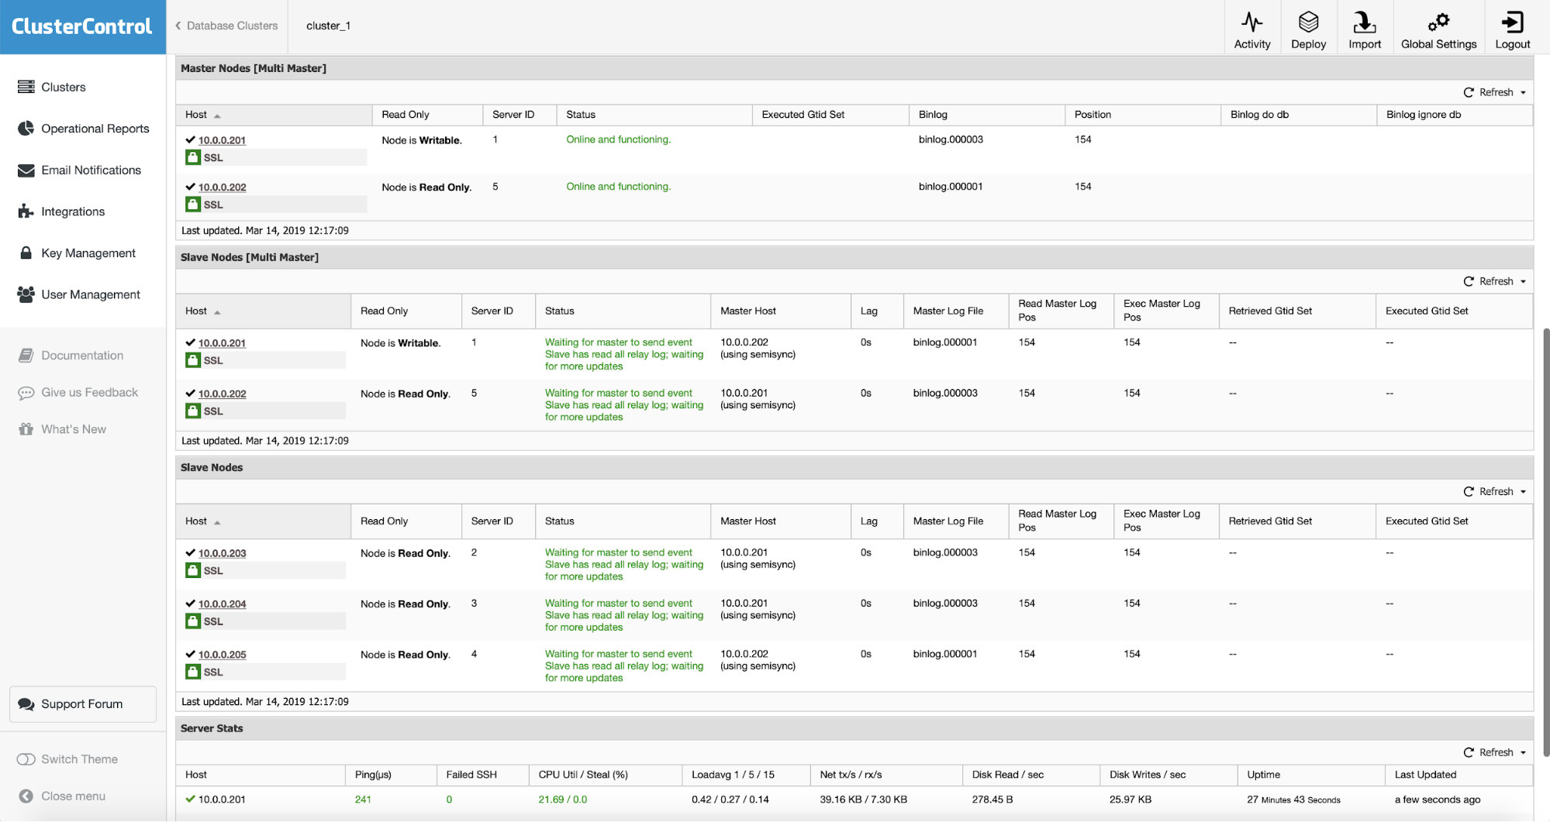Open host link 10.0.0.204
The image size is (1550, 822).
[x=222, y=604]
